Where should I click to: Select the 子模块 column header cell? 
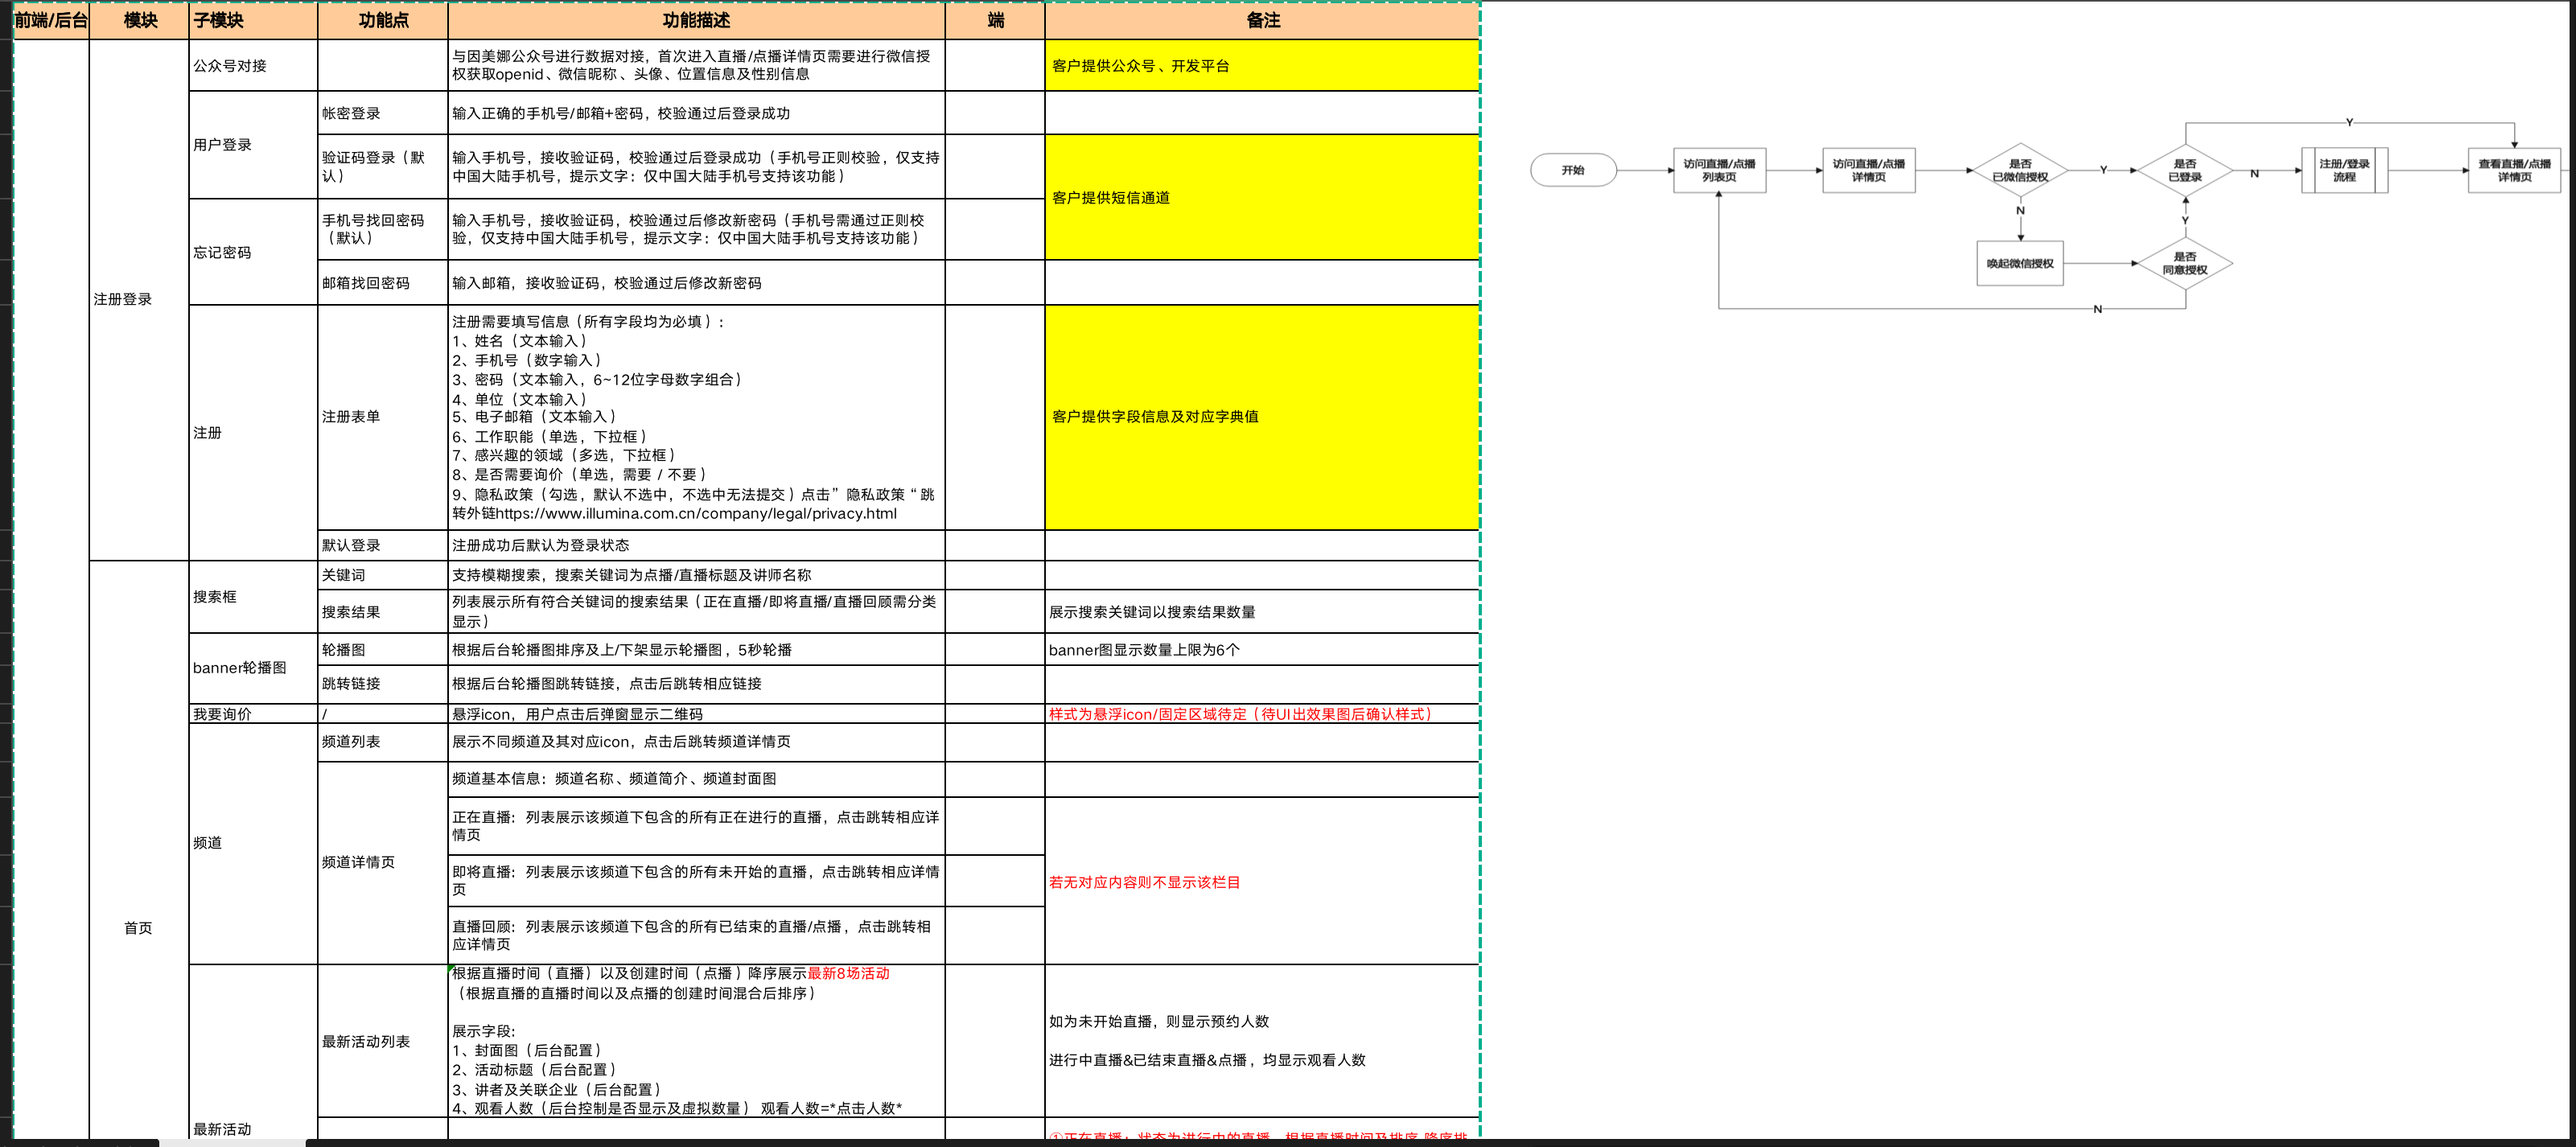253,20
